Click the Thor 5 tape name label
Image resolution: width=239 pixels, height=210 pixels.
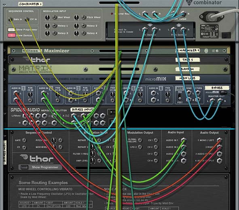point(188,60)
